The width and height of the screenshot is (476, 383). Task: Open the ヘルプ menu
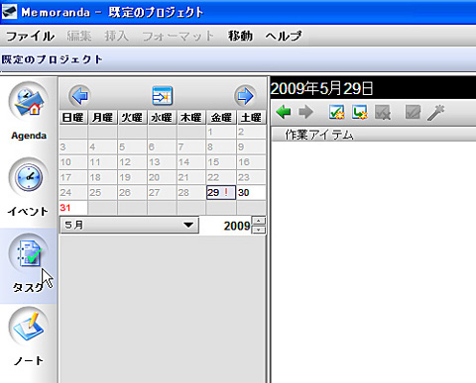[x=284, y=36]
